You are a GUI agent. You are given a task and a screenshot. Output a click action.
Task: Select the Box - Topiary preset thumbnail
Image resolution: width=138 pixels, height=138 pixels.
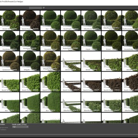click(50, 20)
